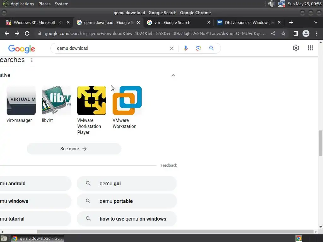This screenshot has height=242, width=323.
Task: Collapse the alternatives section chevron
Action: coord(173,75)
